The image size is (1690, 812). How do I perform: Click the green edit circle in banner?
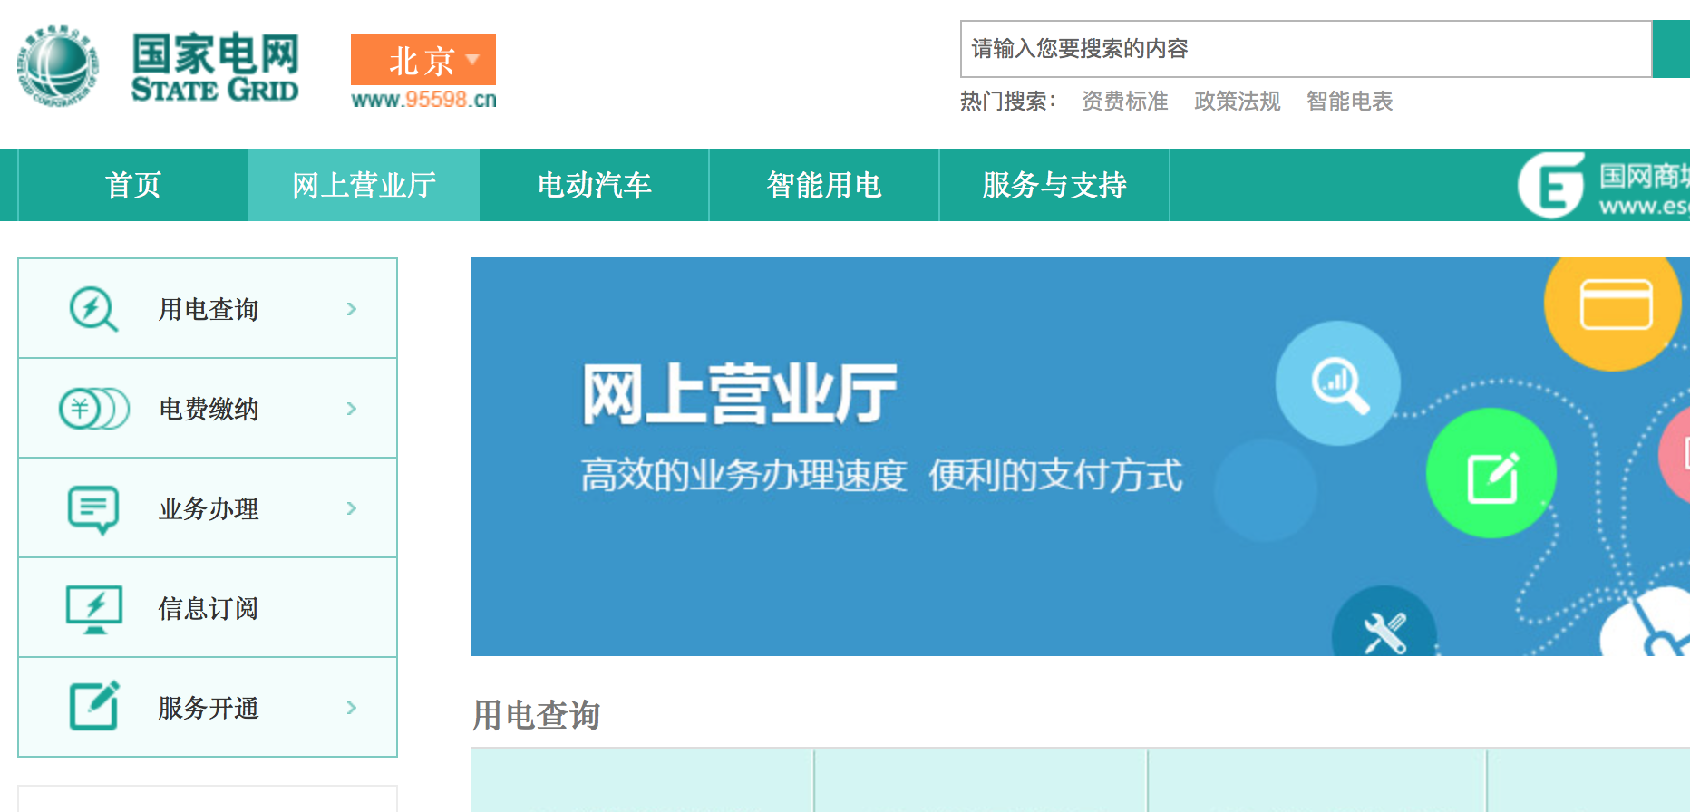click(1491, 473)
